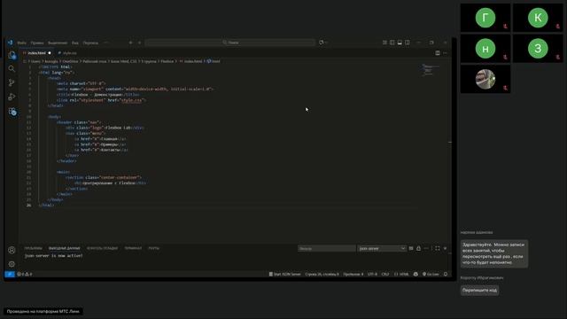Click the Flexbox folder in the breadcrumb
Screen dimensions: 567x319
[x=167, y=61]
